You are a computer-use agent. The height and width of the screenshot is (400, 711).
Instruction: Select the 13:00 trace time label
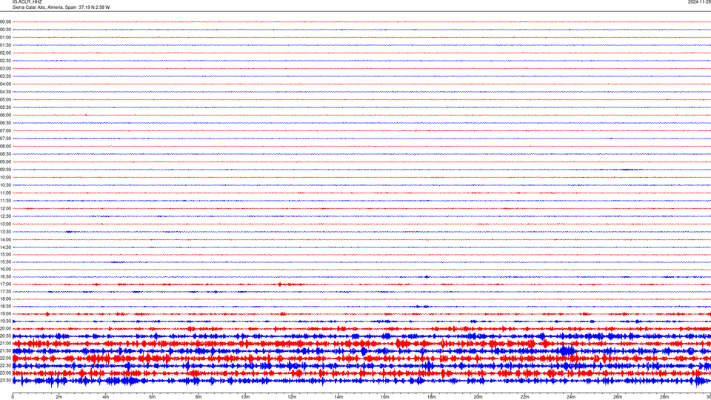pyautogui.click(x=5, y=224)
